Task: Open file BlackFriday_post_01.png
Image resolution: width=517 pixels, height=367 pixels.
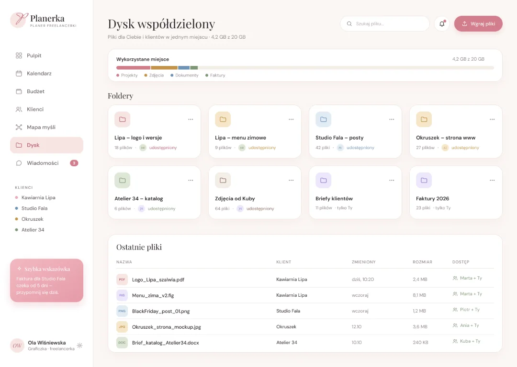Action: click(x=161, y=312)
